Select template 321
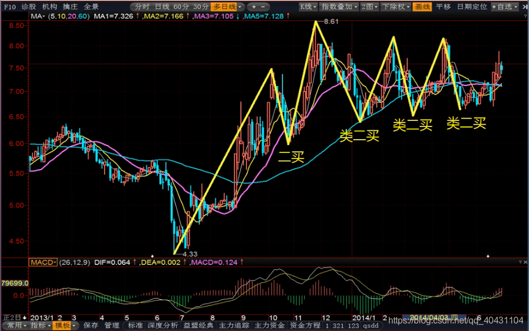Image resolution: width=529 pixels, height=331 pixels. tap(338, 325)
